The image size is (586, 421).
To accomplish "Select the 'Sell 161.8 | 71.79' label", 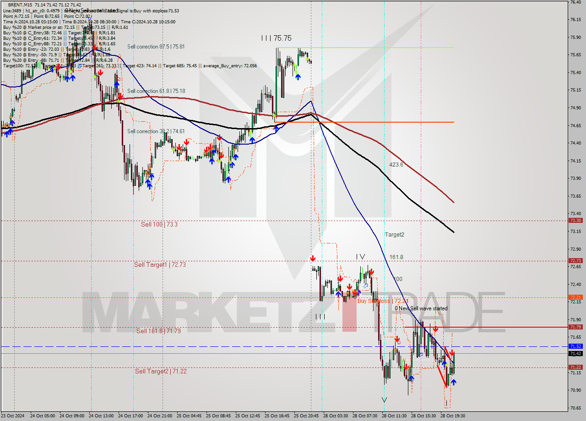I will 158,330.
